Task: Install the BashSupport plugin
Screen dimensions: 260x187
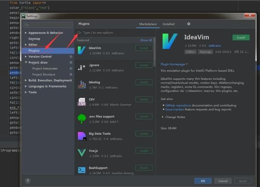Action: pos(144,168)
